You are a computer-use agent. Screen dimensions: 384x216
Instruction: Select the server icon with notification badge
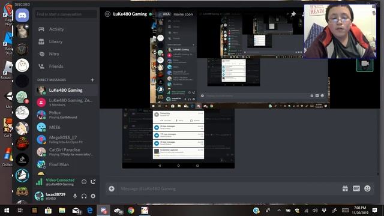pos(22,97)
